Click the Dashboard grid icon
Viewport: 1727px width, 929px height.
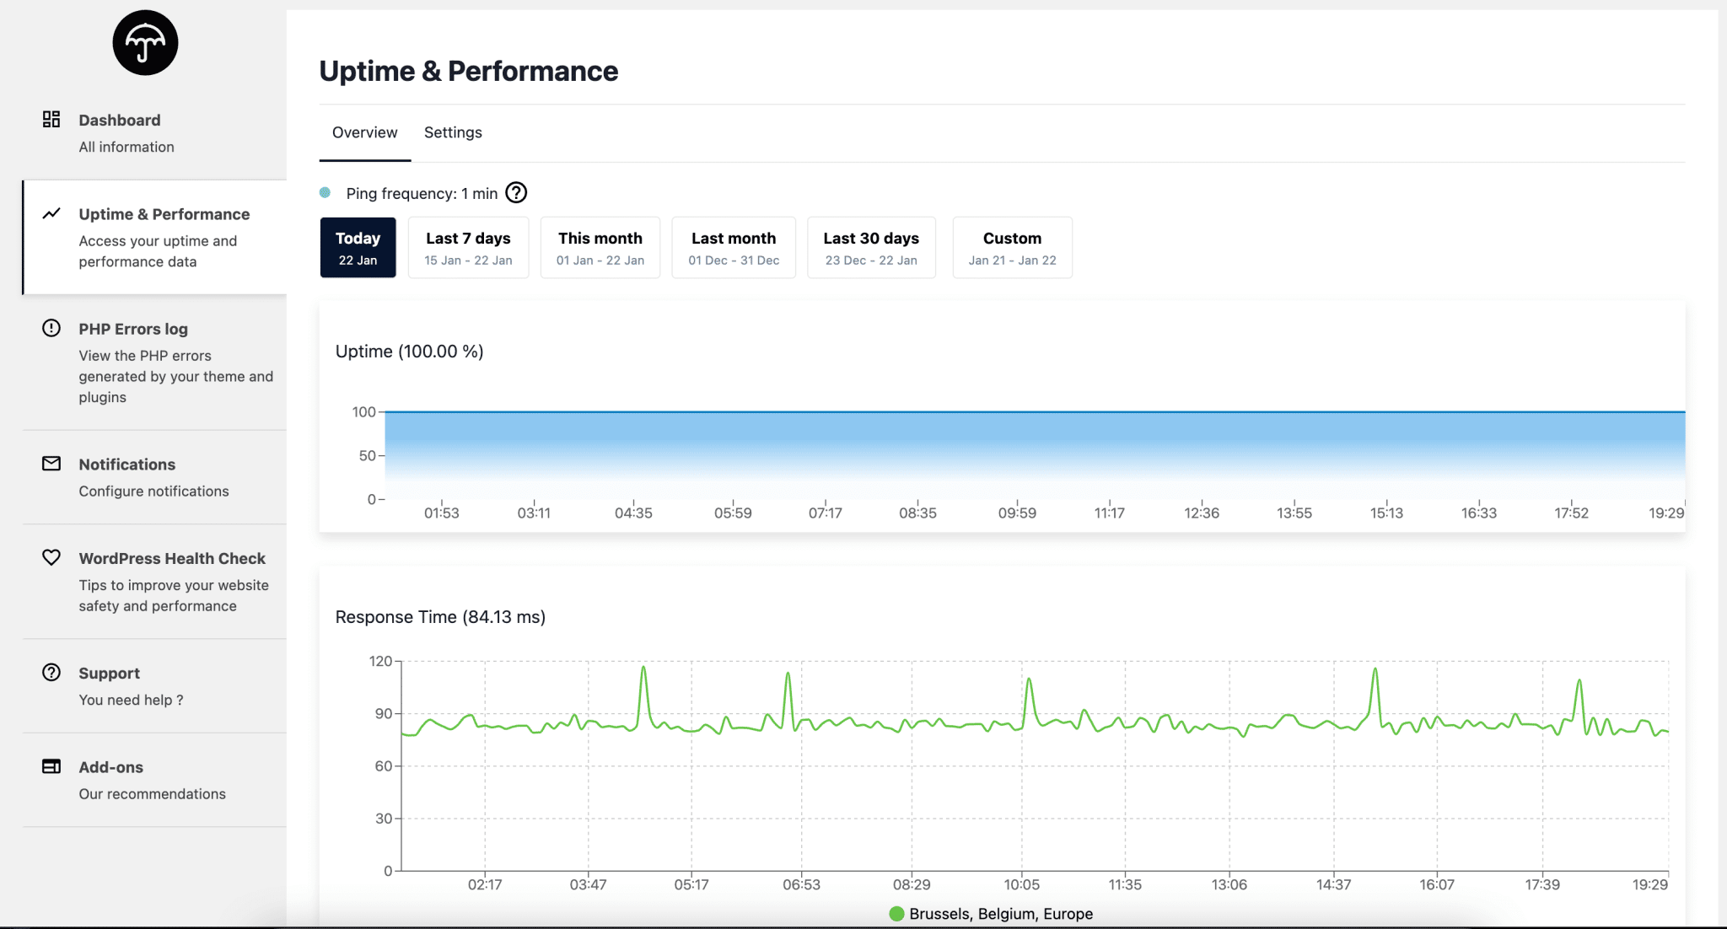point(51,119)
